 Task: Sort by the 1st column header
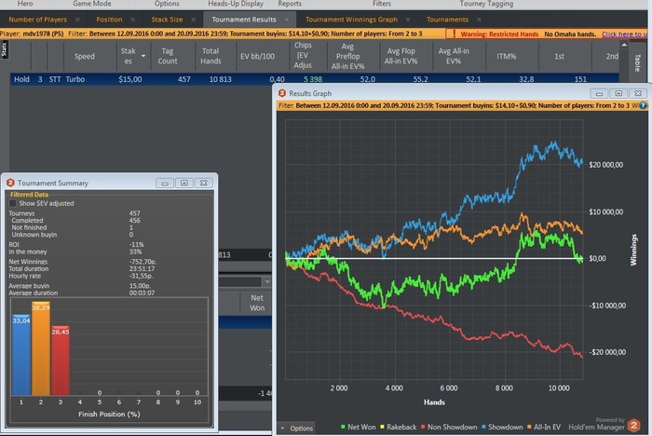click(x=559, y=56)
